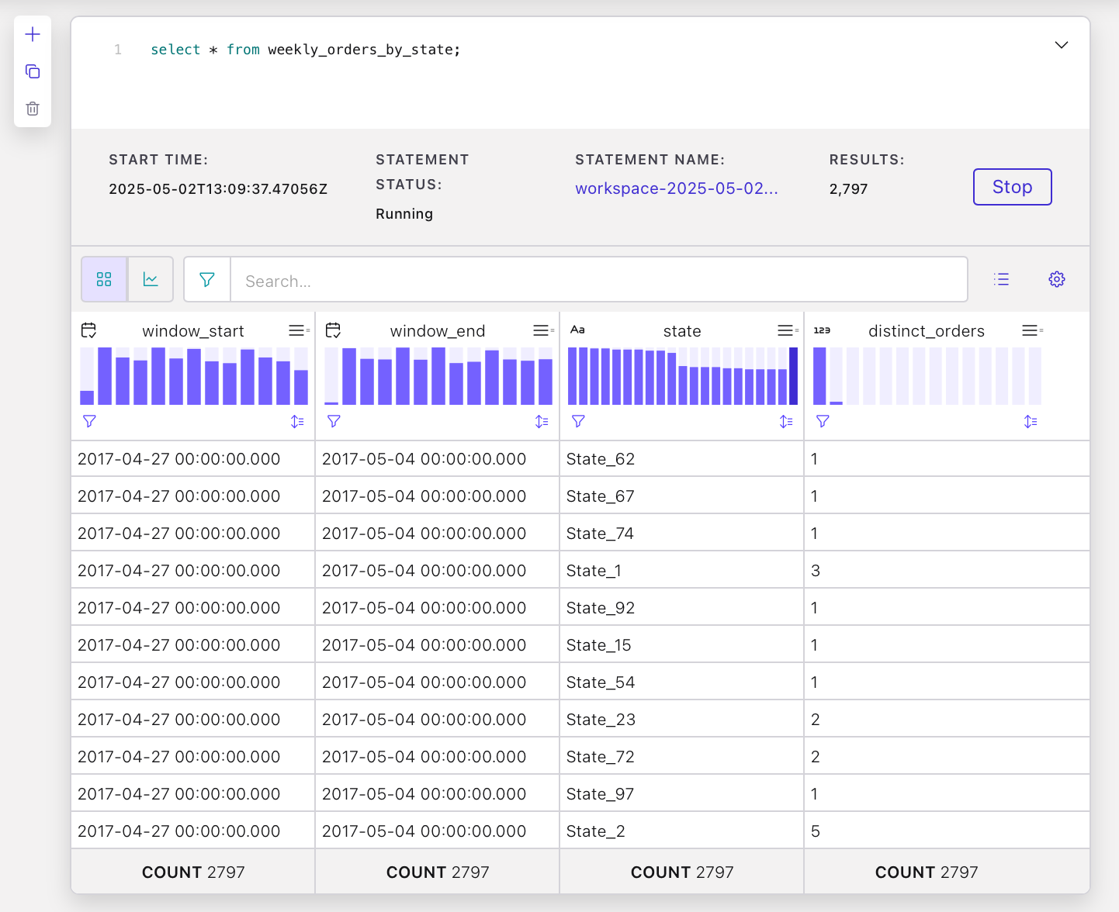Delete the cell using trash icon
Screen dimensions: 1119x912
coord(33,109)
